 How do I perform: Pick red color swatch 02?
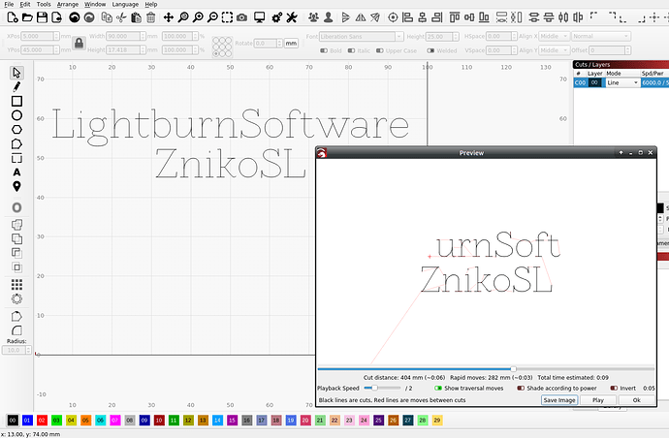[x=42, y=421]
